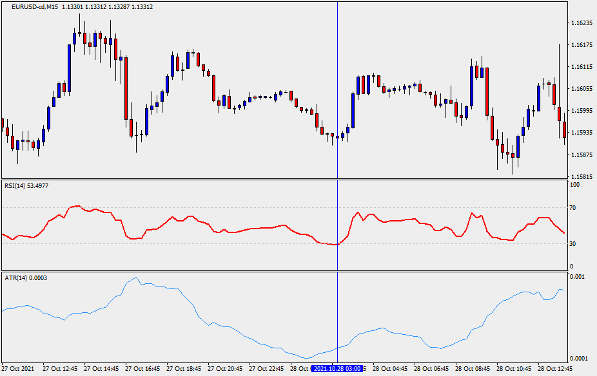Click the 1.15815 price axis label
The height and width of the screenshot is (376, 597).
(x=582, y=177)
